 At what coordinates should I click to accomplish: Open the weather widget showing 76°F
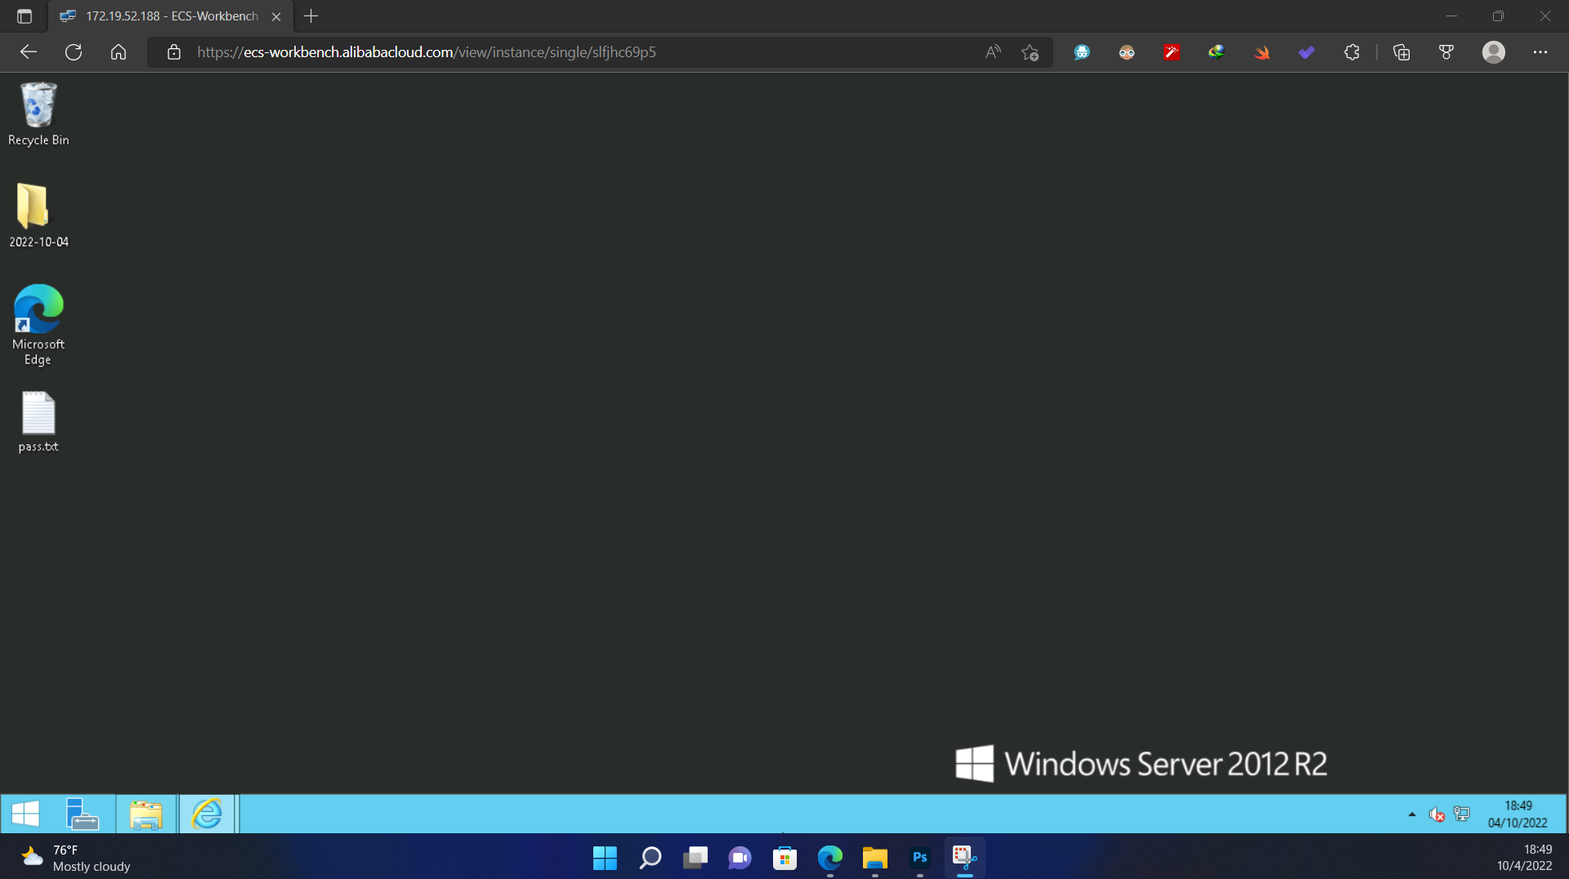[x=75, y=858]
